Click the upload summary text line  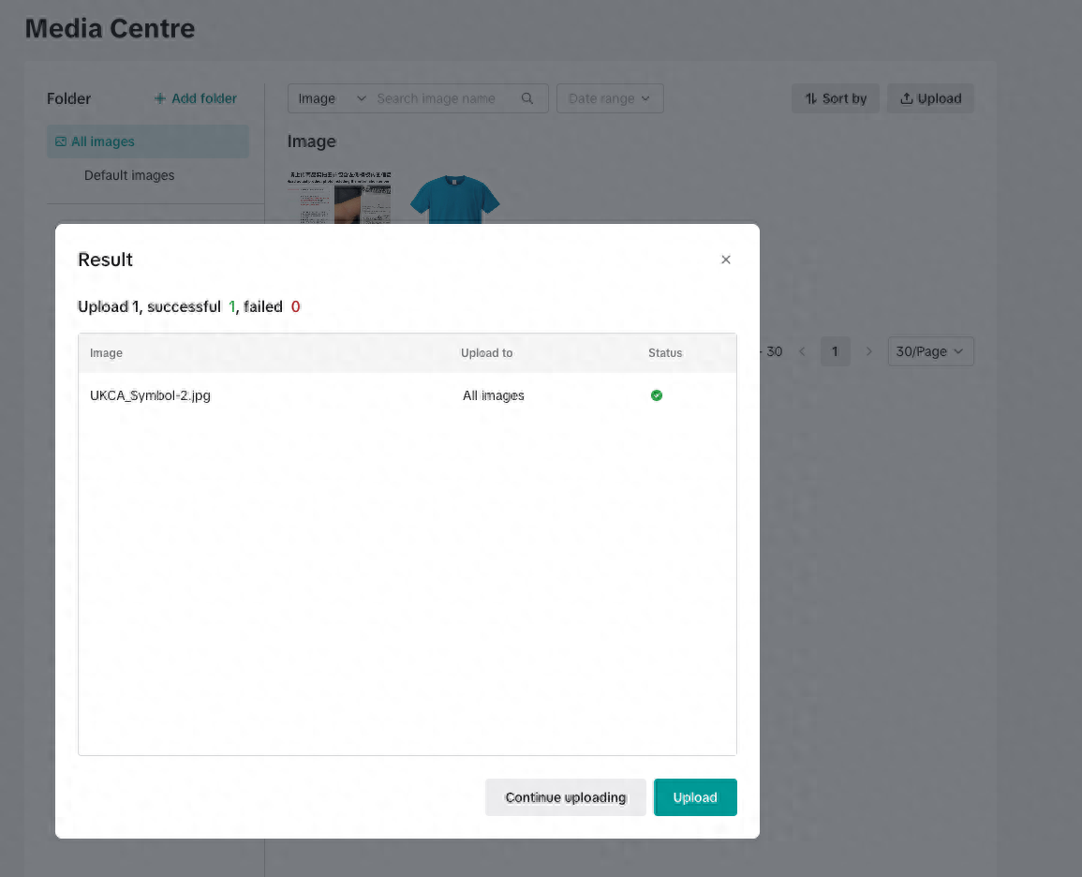point(188,306)
